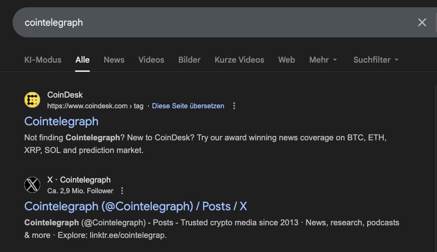This screenshot has width=437, height=252.
Task: Open the three-dot menu beside the X follower count
Action: 122,191
